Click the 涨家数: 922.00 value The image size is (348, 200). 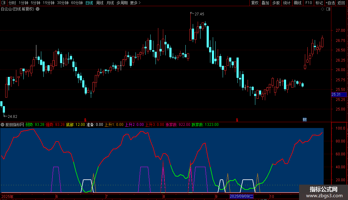coord(178,125)
